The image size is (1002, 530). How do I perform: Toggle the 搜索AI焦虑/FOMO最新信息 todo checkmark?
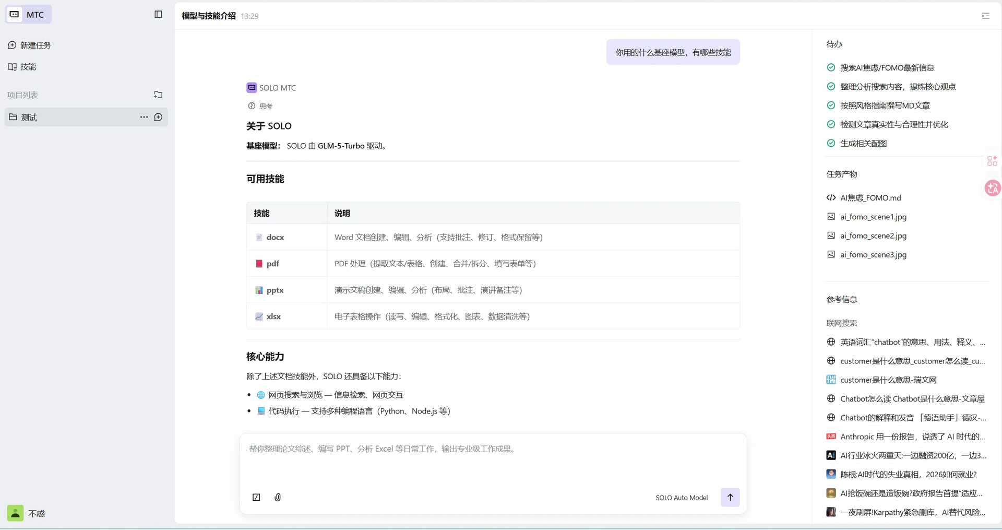pyautogui.click(x=831, y=67)
